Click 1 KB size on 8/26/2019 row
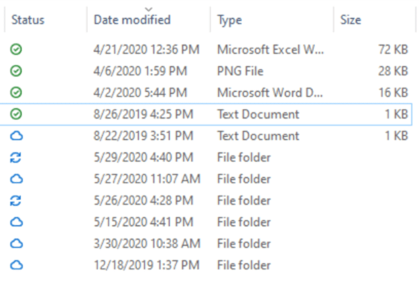 point(396,114)
